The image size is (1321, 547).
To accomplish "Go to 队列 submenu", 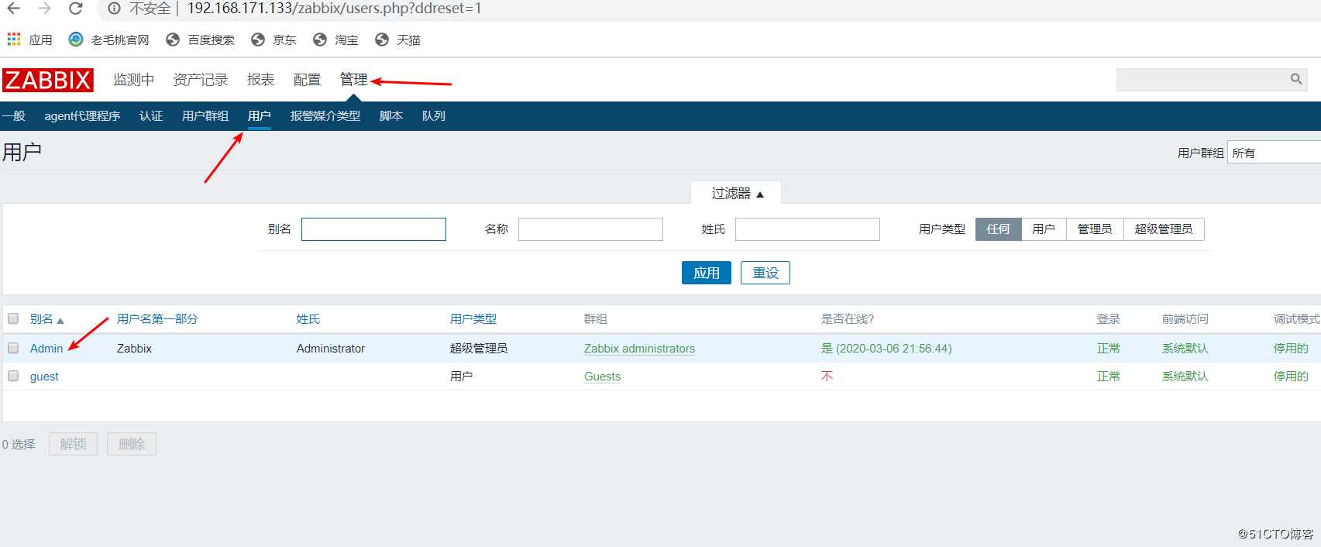I will coord(434,116).
